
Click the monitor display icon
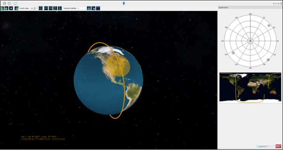click(16, 3)
